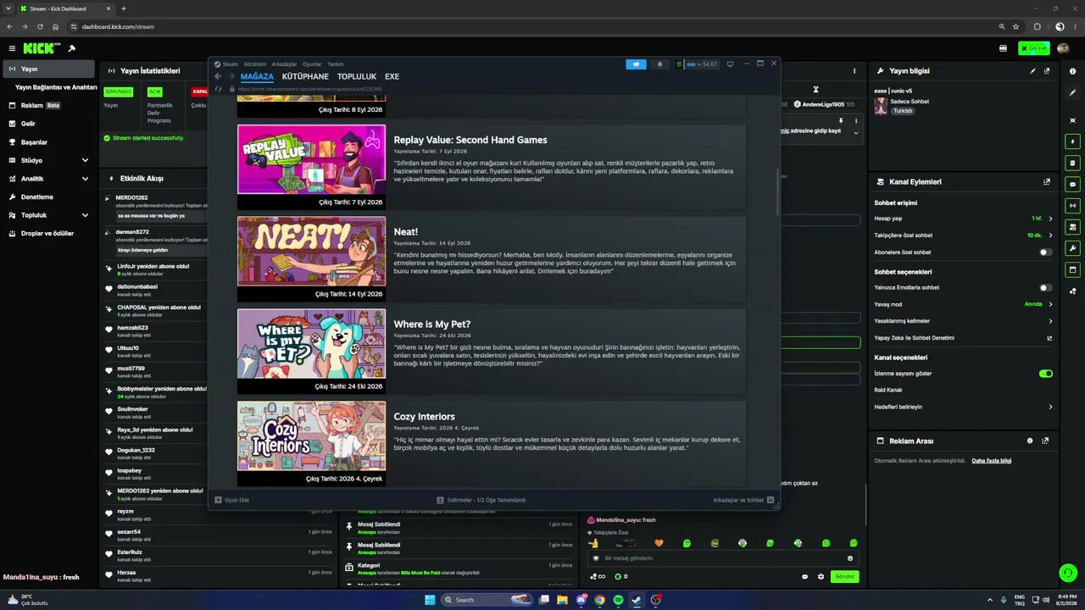Open the profile avatar in Kick header
This screenshot has height=610, width=1085.
click(x=1063, y=48)
